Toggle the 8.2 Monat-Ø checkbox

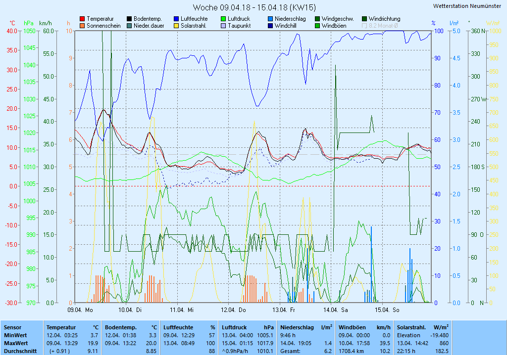click(x=364, y=26)
